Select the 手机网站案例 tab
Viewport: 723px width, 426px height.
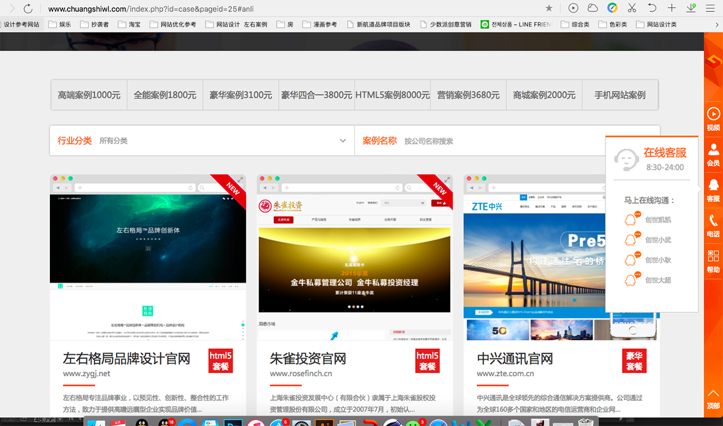click(x=619, y=95)
